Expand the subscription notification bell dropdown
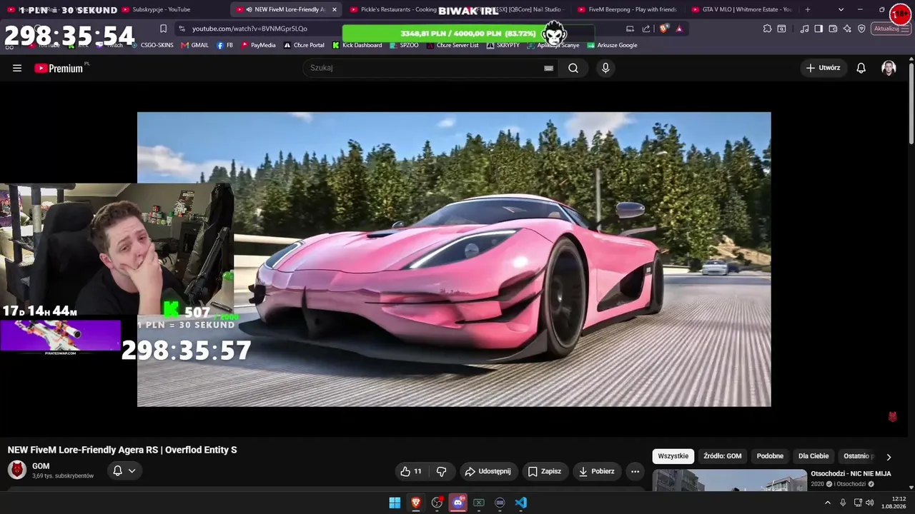 tap(124, 470)
